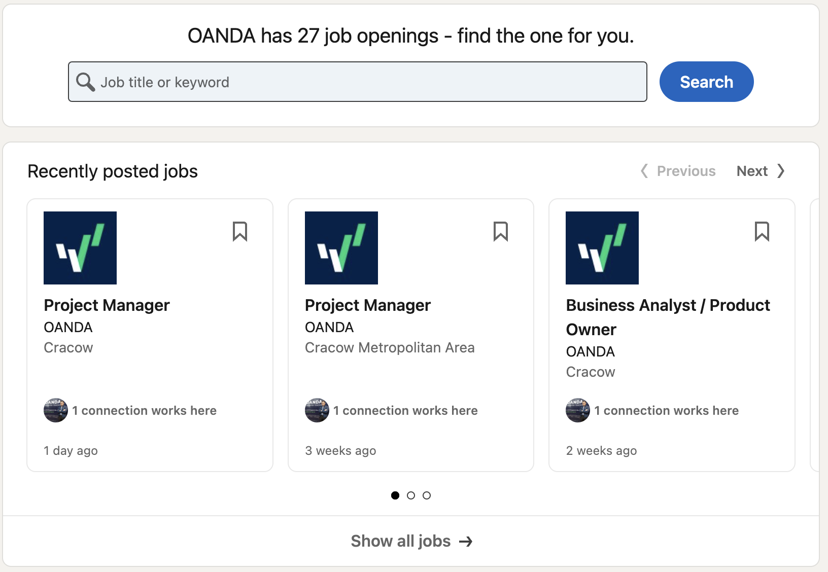
Task: Click the blue Search button
Action: pos(706,82)
